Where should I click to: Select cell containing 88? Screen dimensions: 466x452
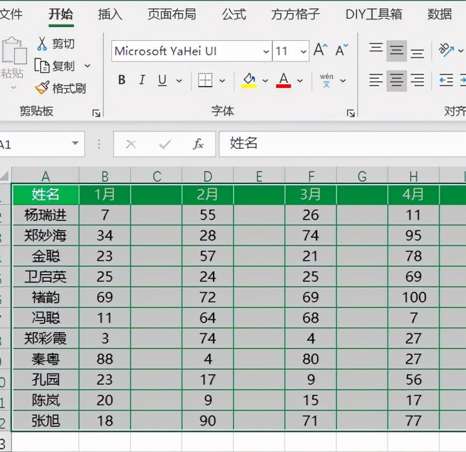105,359
